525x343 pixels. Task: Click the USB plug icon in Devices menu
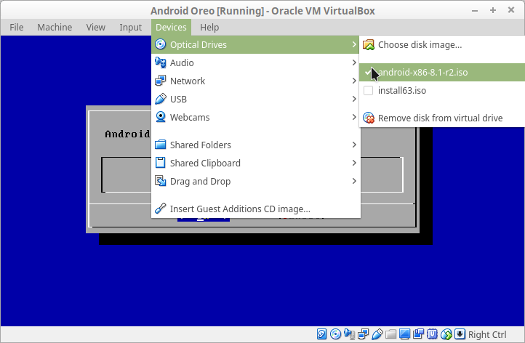[161, 99]
